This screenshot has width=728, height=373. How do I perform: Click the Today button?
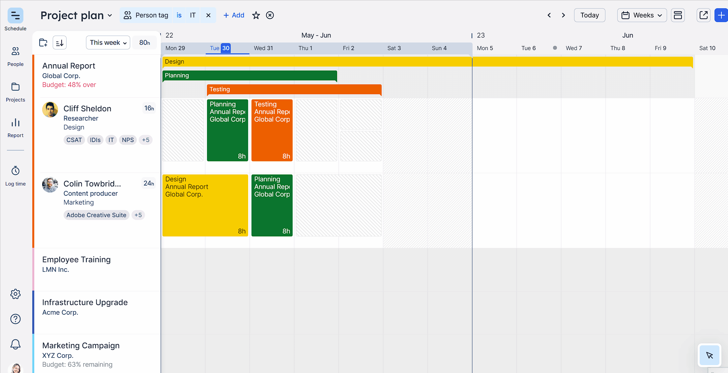click(590, 15)
